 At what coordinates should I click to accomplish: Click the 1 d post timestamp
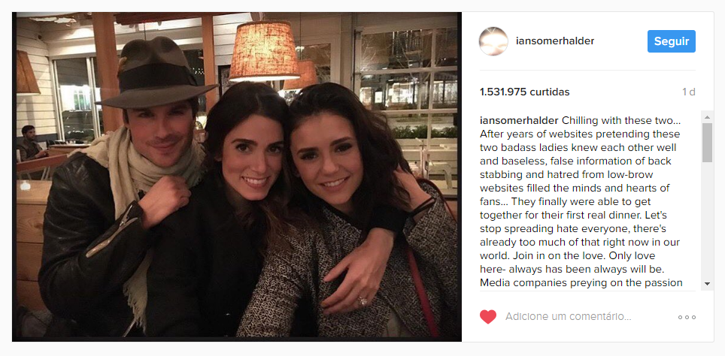pyautogui.click(x=688, y=92)
